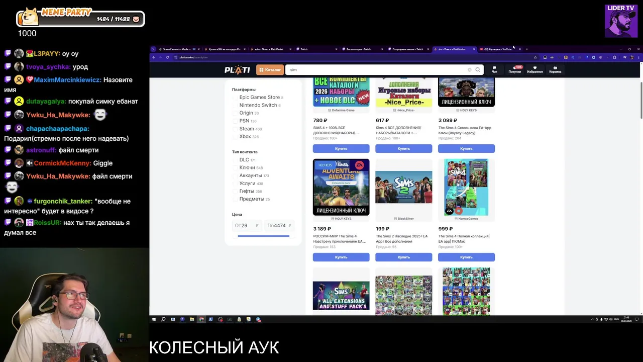Check the Аккаунты content type filter

coord(236,175)
